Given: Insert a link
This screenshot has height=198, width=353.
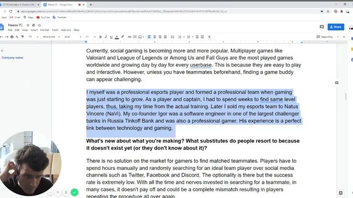Looking at the screenshot, I should (x=130, y=37).
